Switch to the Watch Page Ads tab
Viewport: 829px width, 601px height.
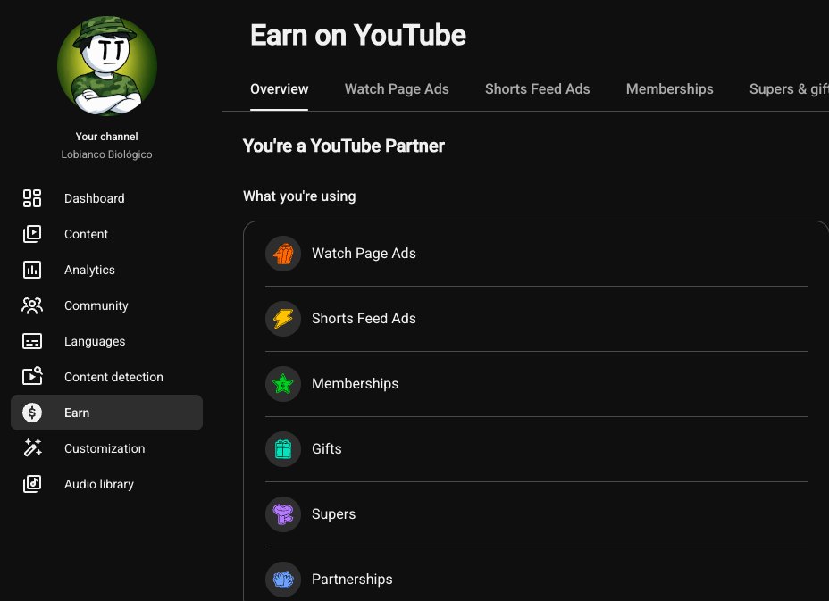[x=397, y=88]
